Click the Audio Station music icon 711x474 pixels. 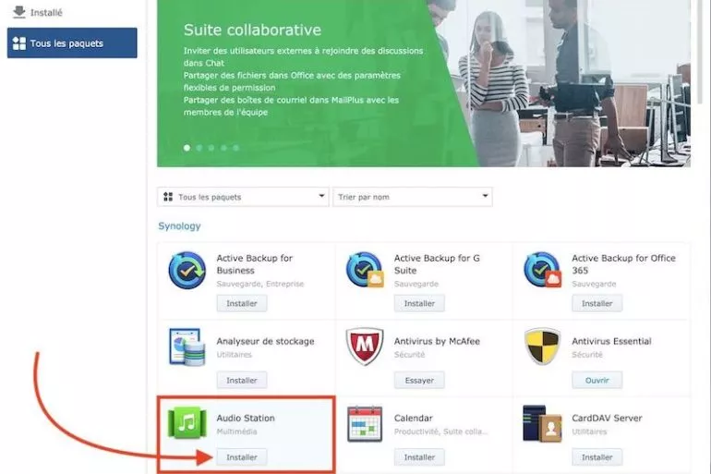(x=187, y=423)
